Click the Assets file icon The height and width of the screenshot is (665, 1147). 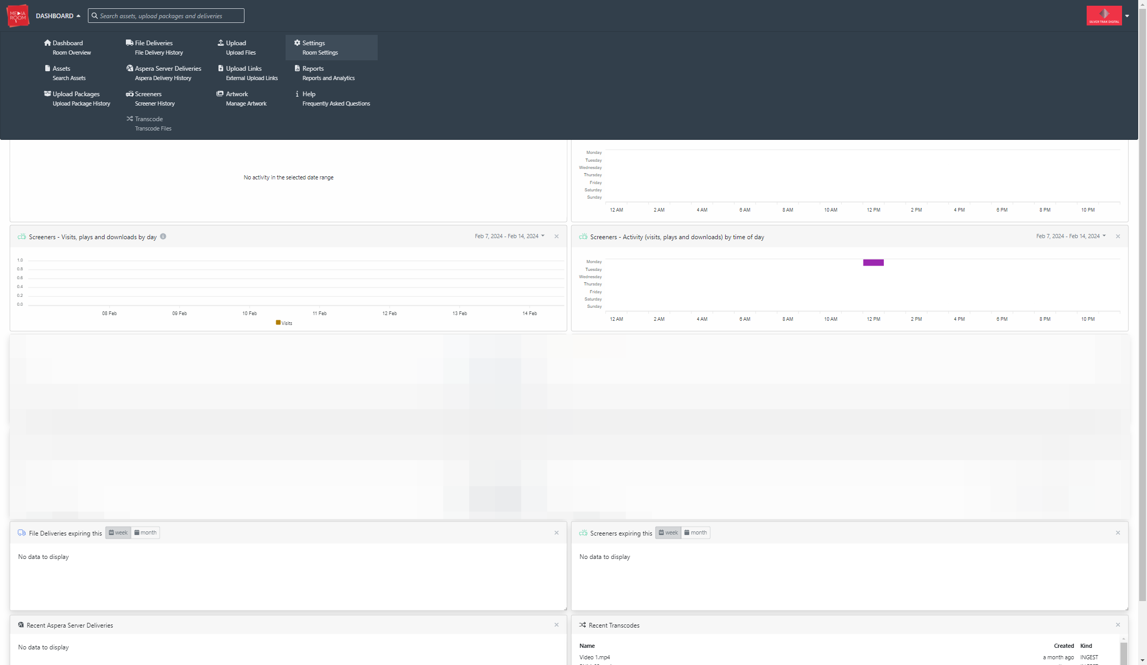pyautogui.click(x=47, y=68)
